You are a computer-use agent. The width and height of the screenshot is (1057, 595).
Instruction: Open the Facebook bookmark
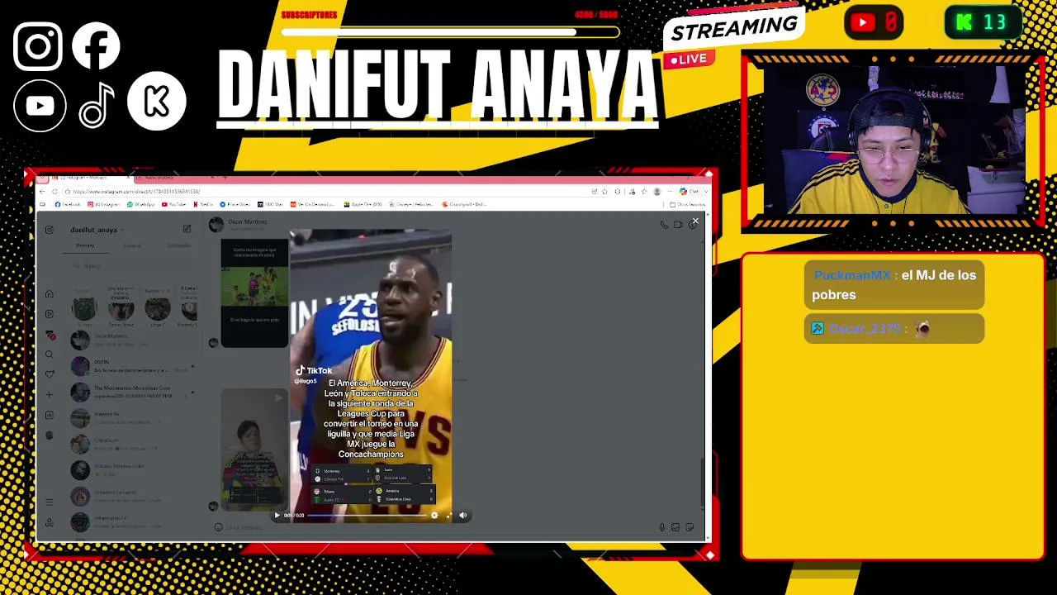pos(68,204)
